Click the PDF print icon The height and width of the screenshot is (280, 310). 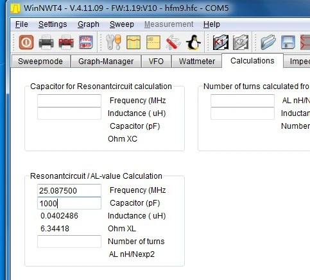(x=66, y=42)
